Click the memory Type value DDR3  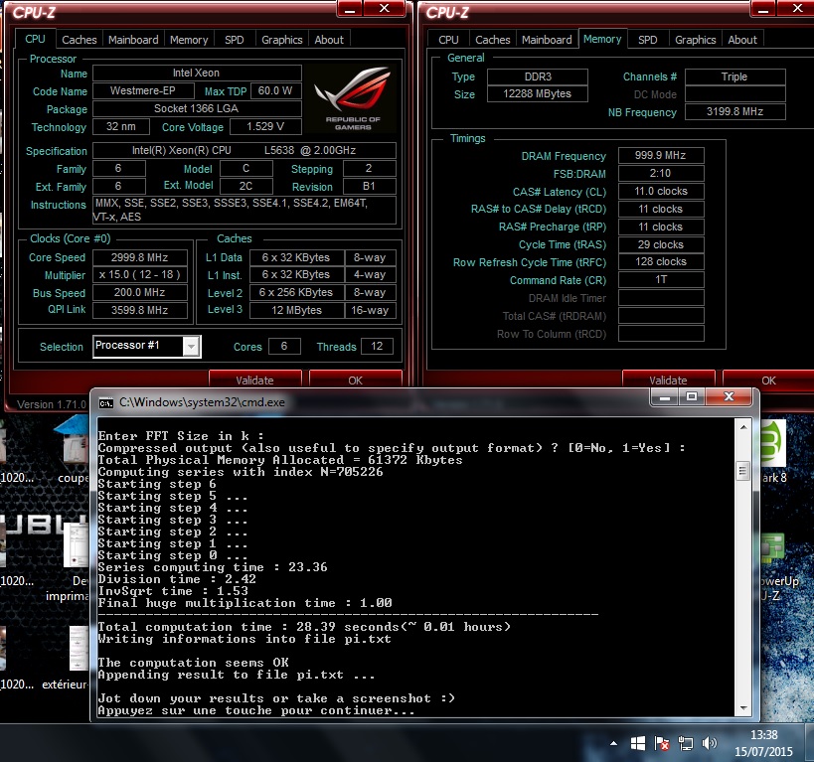(x=538, y=76)
